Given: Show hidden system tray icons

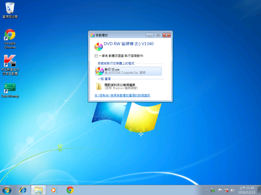Looking at the screenshot, I should tap(206, 190).
